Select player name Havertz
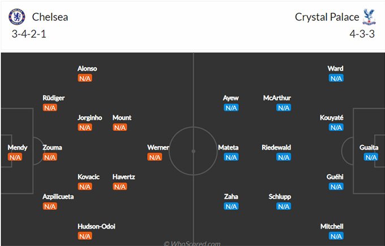This screenshot has width=385, height=246. (123, 177)
